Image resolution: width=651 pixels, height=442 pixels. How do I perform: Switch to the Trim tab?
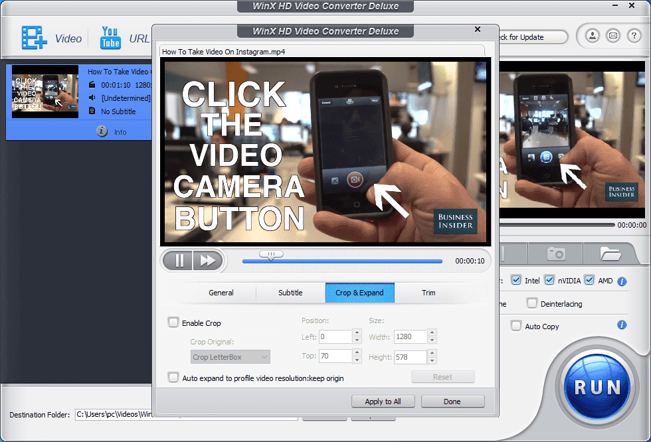[x=428, y=293]
